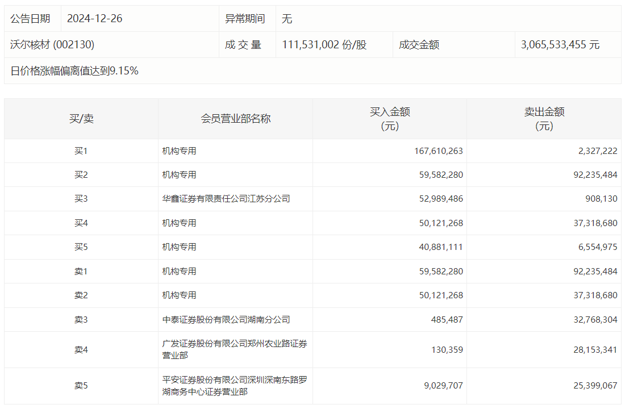Click the 成交金额 value 3,065,533,455 元
This screenshot has height=409, width=625.
pyautogui.click(x=560, y=45)
